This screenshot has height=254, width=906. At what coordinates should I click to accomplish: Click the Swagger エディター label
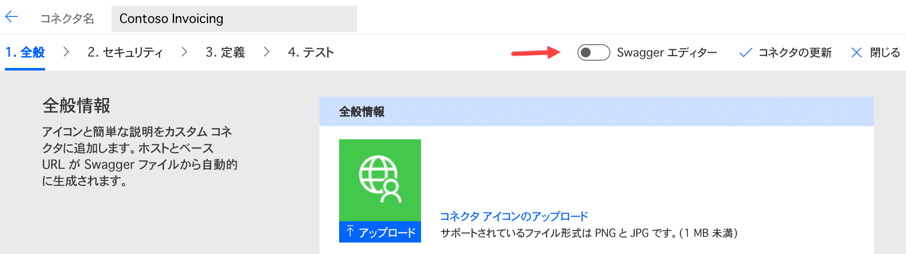pyautogui.click(x=667, y=52)
